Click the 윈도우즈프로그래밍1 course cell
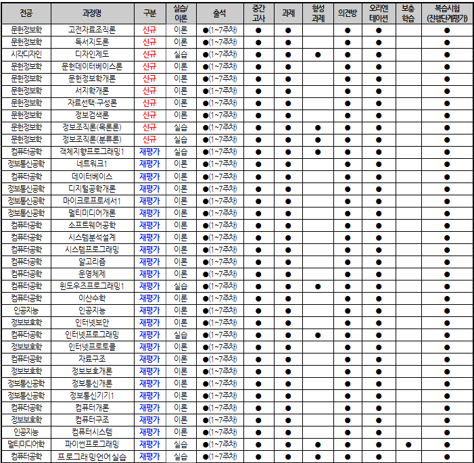This screenshot has width=474, height=463. (x=92, y=286)
